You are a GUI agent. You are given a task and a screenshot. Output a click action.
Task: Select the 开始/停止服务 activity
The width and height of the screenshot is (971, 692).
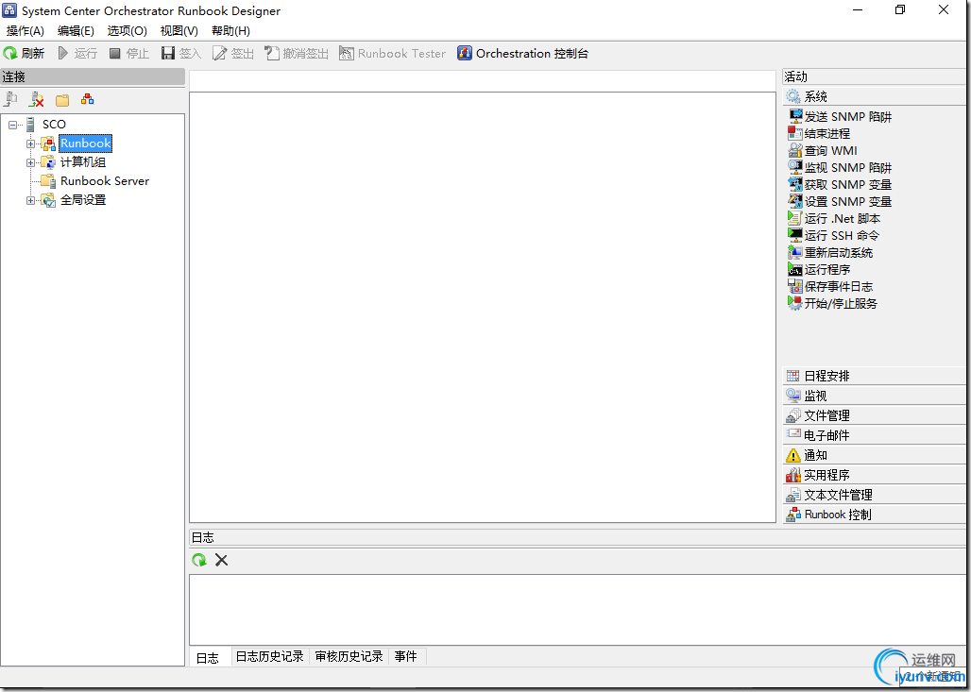(x=832, y=303)
